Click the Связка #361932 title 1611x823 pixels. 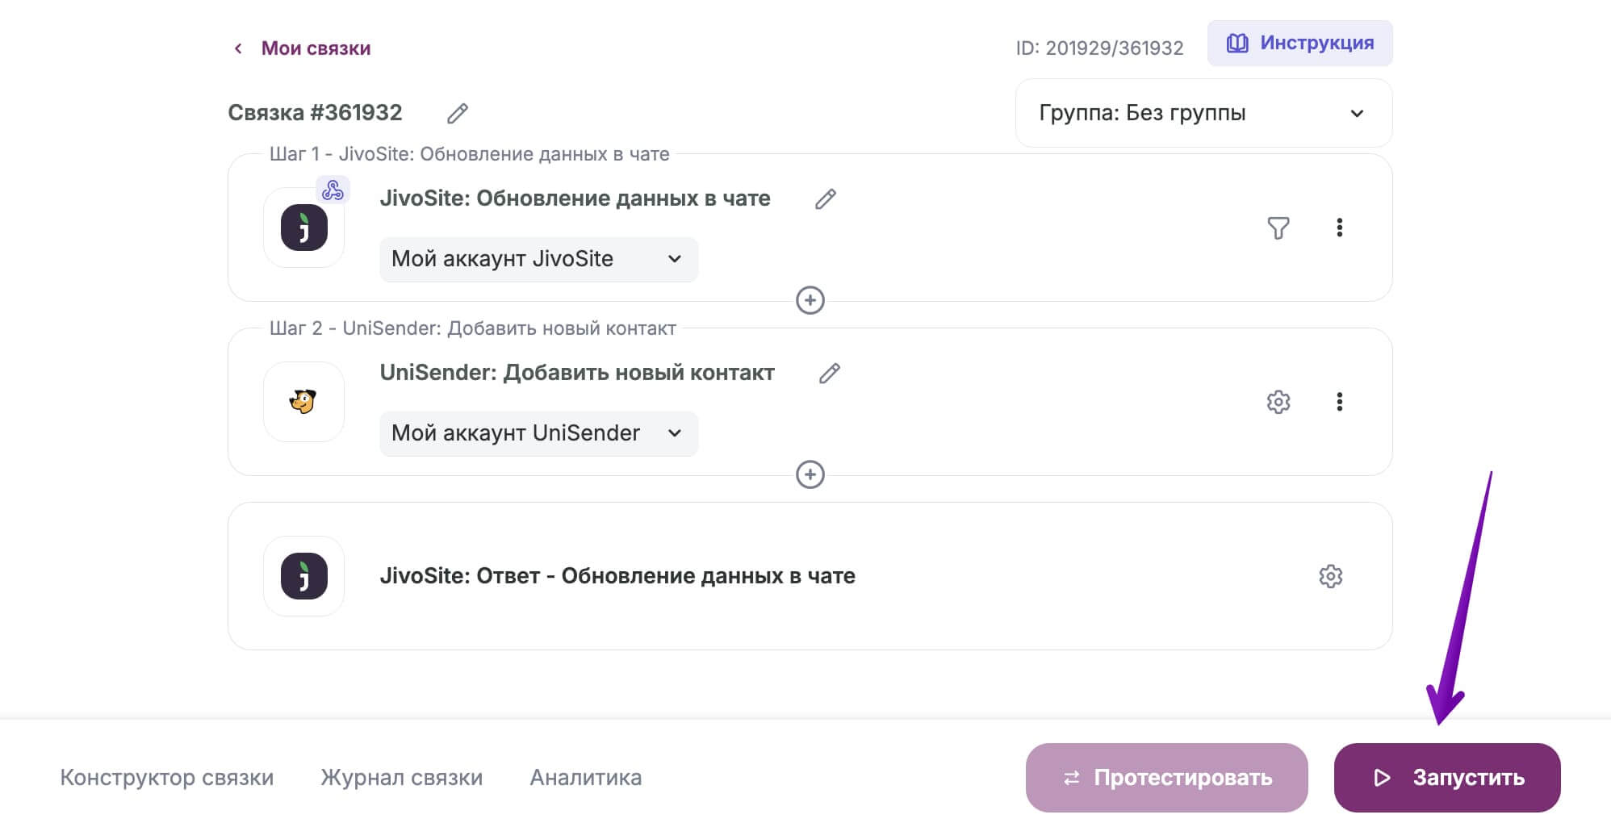(x=315, y=113)
